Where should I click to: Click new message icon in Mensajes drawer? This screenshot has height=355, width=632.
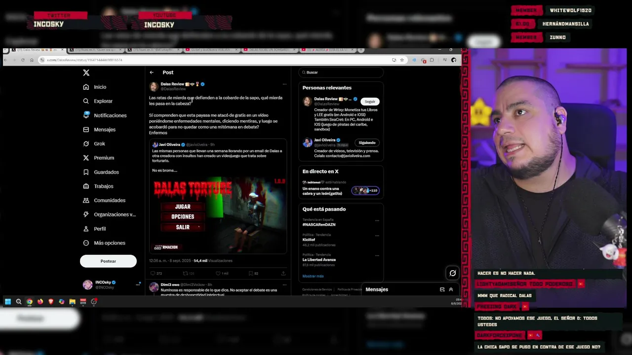point(442,289)
